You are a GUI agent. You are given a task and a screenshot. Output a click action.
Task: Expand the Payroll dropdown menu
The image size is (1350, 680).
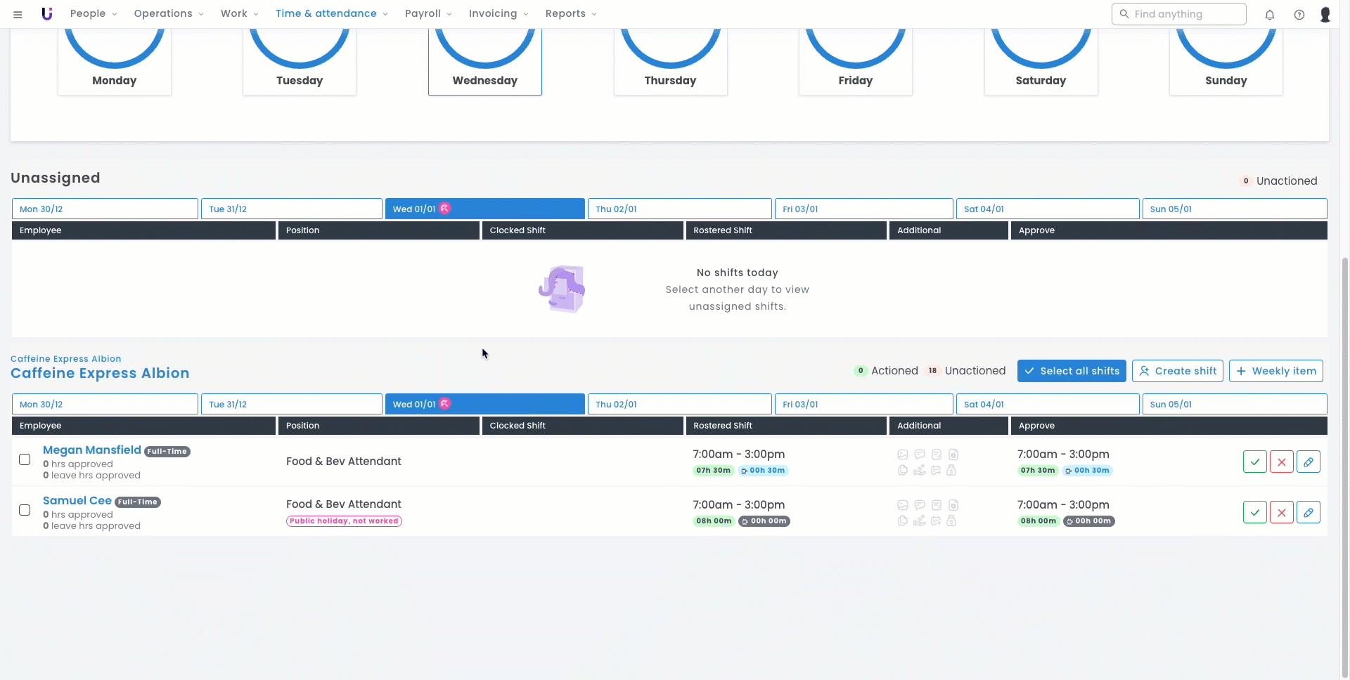[x=428, y=13]
